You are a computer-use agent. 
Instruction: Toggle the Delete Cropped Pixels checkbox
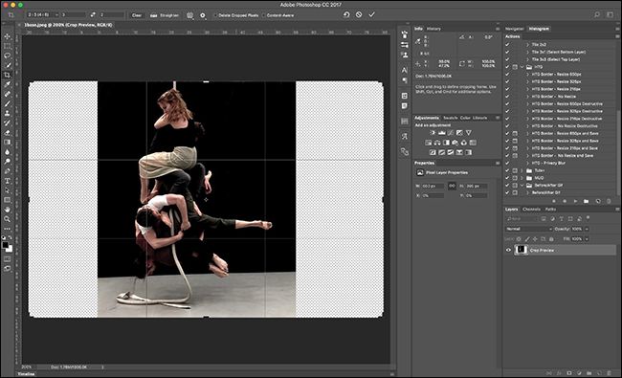point(216,15)
